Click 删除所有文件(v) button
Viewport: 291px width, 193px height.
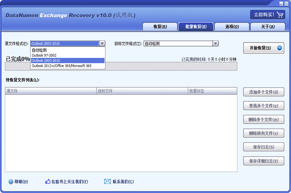(264, 133)
